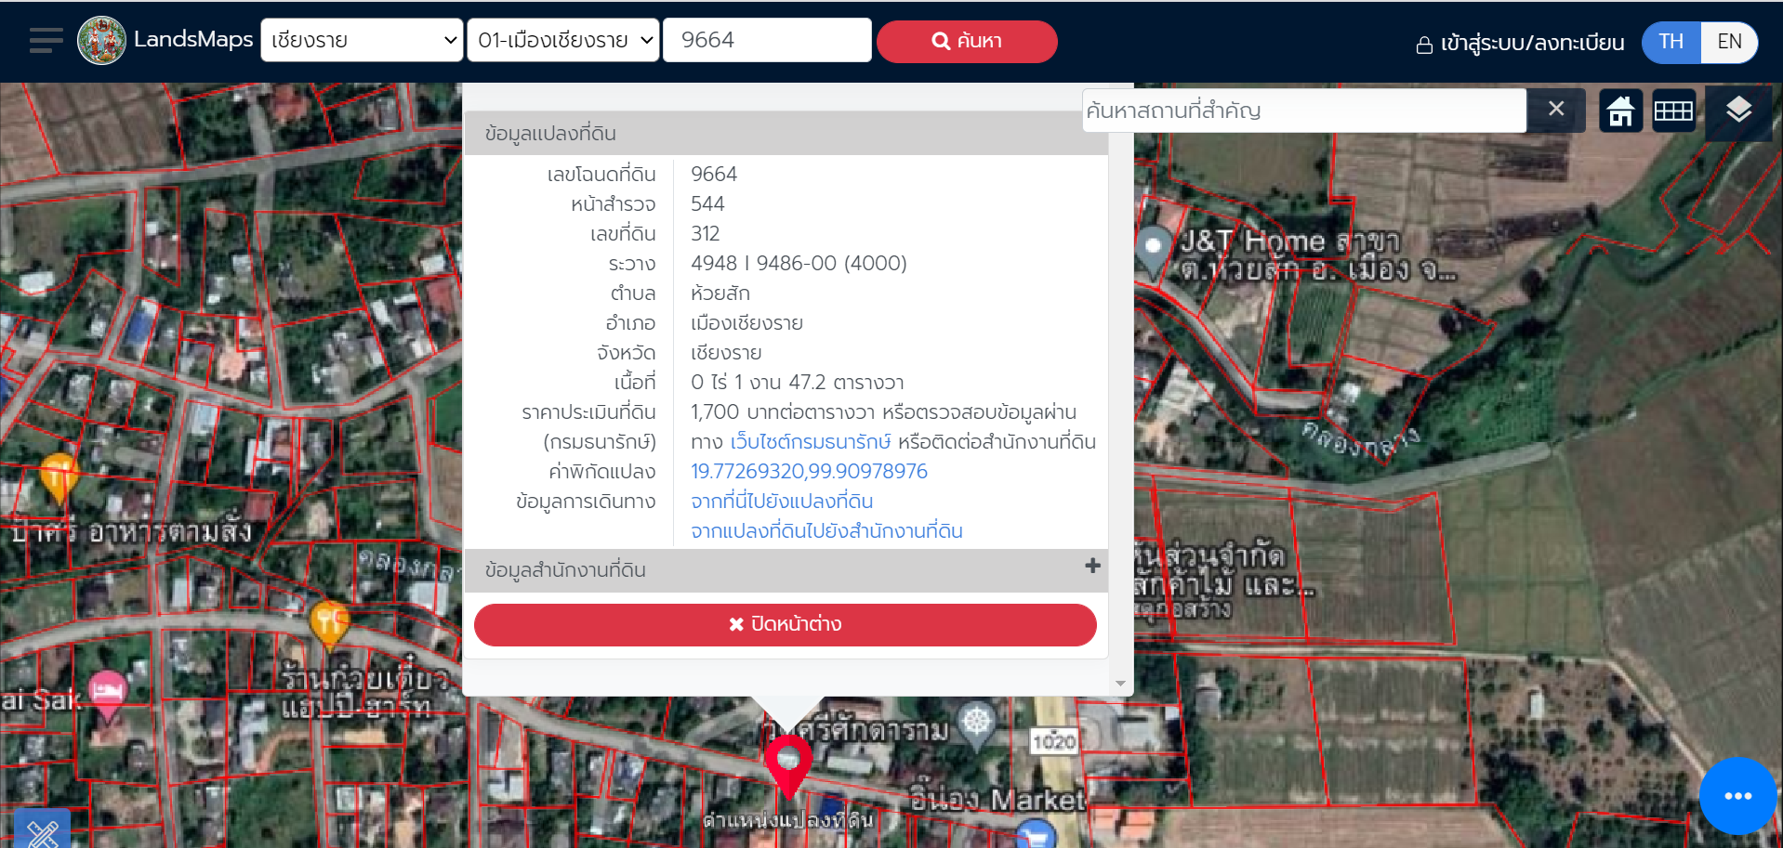Switch language to EN

[1729, 42]
